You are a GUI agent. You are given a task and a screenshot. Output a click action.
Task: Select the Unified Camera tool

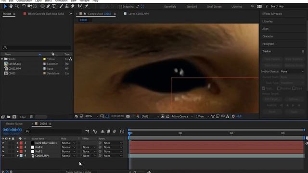(30, 6)
